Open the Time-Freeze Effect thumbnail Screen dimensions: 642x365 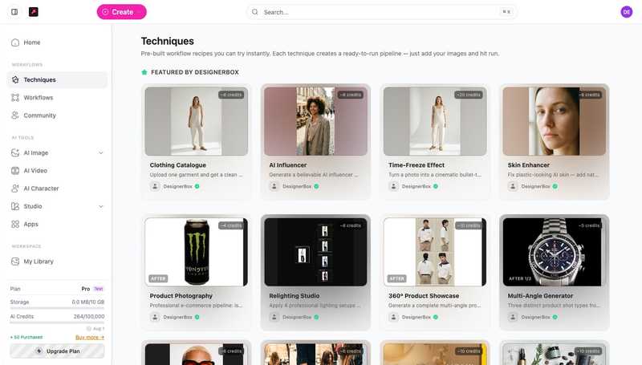coord(435,121)
